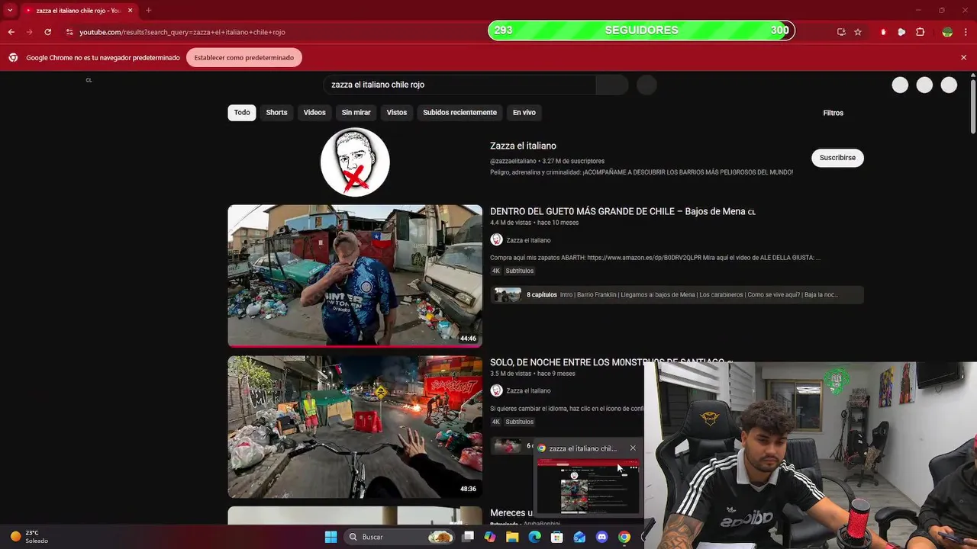
Task: Open the Windows Start menu
Action: click(x=331, y=537)
